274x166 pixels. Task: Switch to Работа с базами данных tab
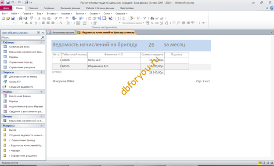click(x=100, y=8)
